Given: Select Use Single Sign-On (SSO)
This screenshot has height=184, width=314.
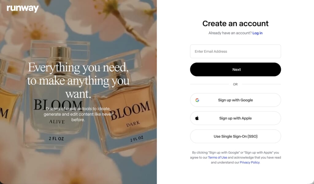Looking at the screenshot, I should pos(235,137).
